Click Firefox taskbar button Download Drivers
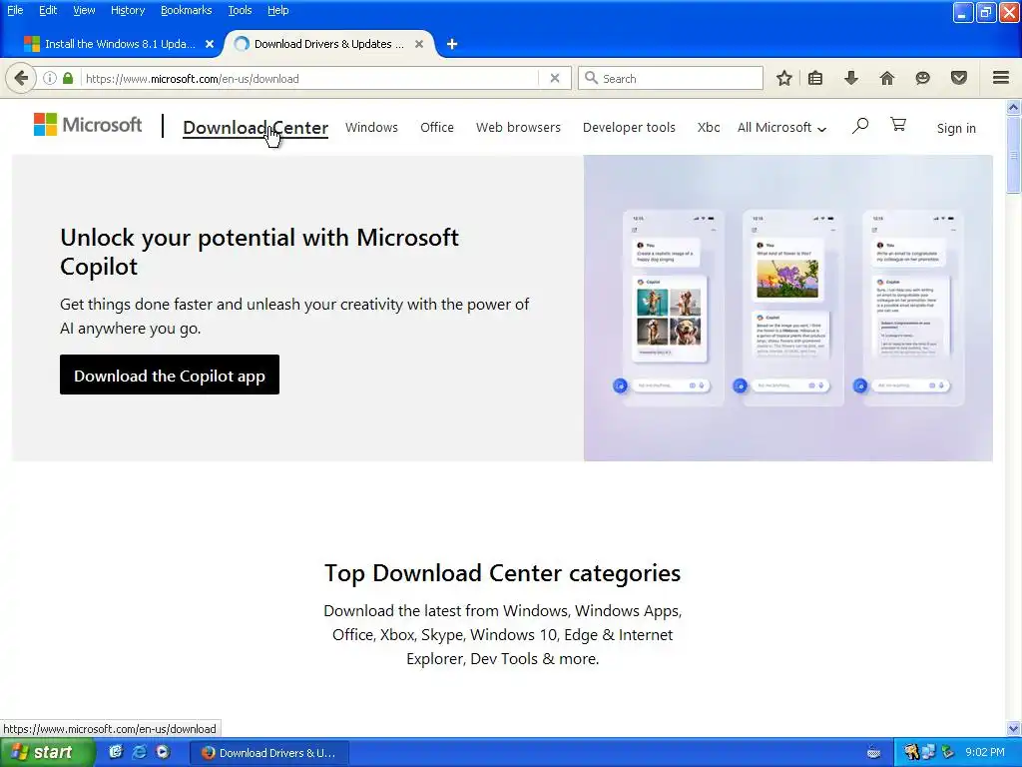This screenshot has width=1022, height=767. pos(269,753)
